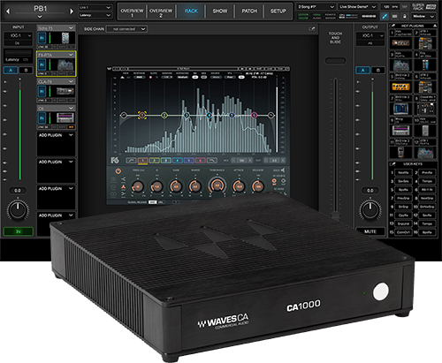Open the Side Chain dropdown

(126, 29)
